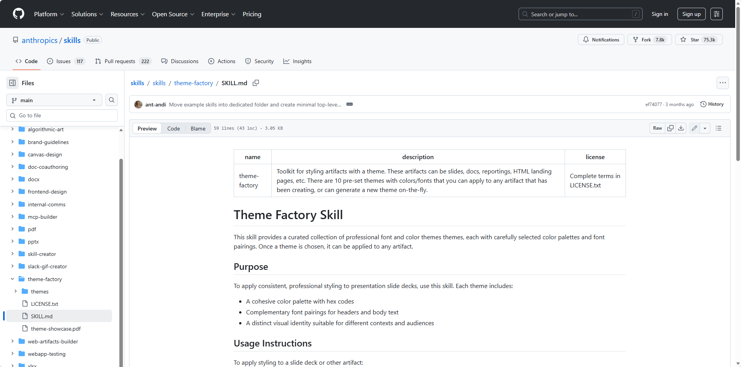The image size is (741, 367).
Task: Click the file tree vertical scrollbar
Action: click(x=121, y=252)
